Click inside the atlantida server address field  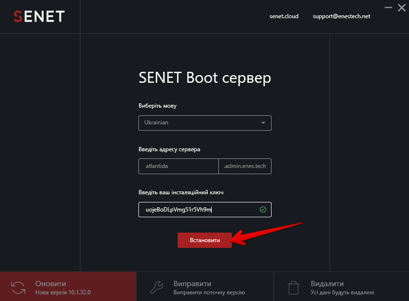coord(178,166)
